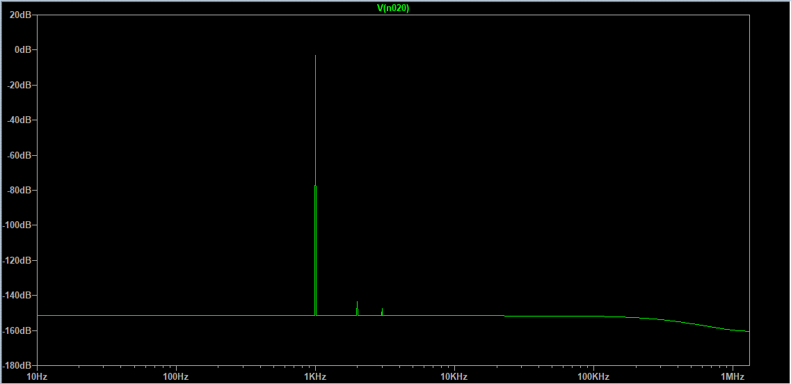The image size is (791, 384).
Task: Click the 100Hz frequency axis label
Action: (177, 376)
